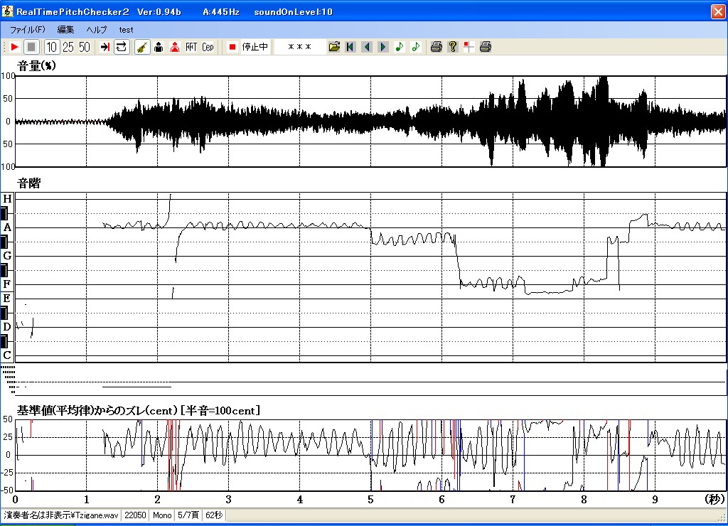Open the 編集 menu

[x=65, y=30]
